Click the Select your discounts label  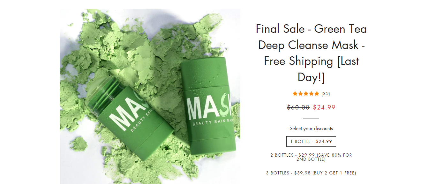coord(311,129)
